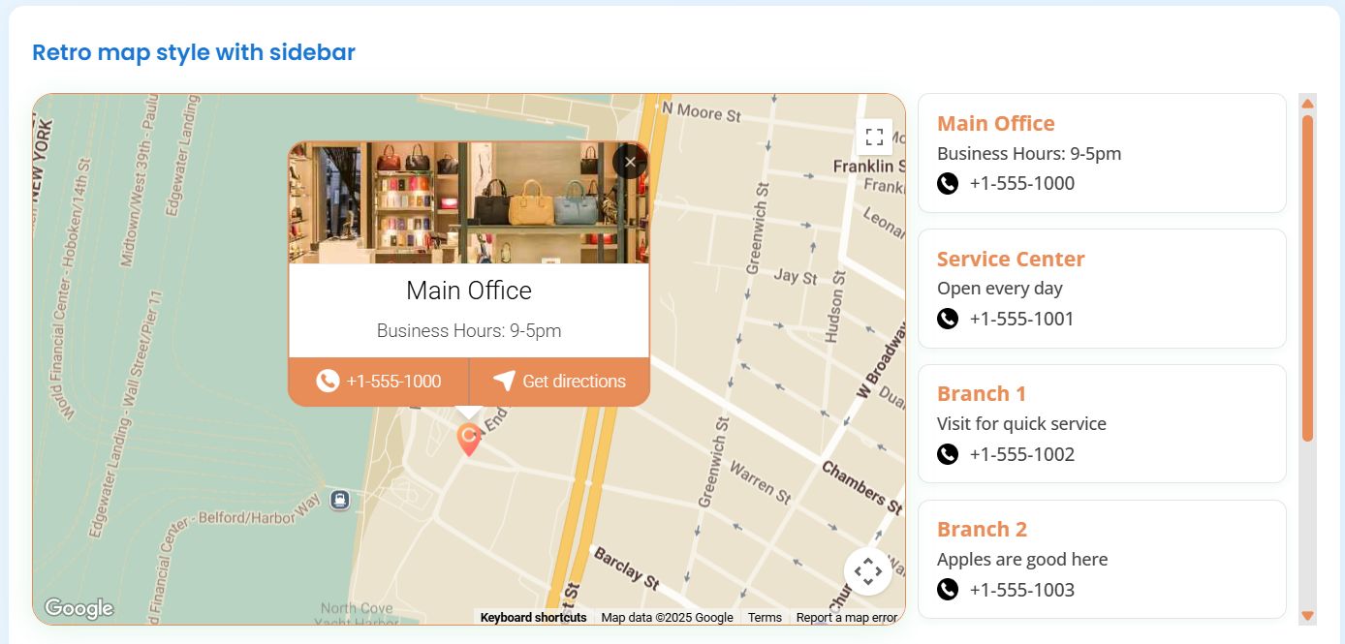Click the sidebar scrollbar up arrow
The image size is (1345, 644).
[1307, 103]
